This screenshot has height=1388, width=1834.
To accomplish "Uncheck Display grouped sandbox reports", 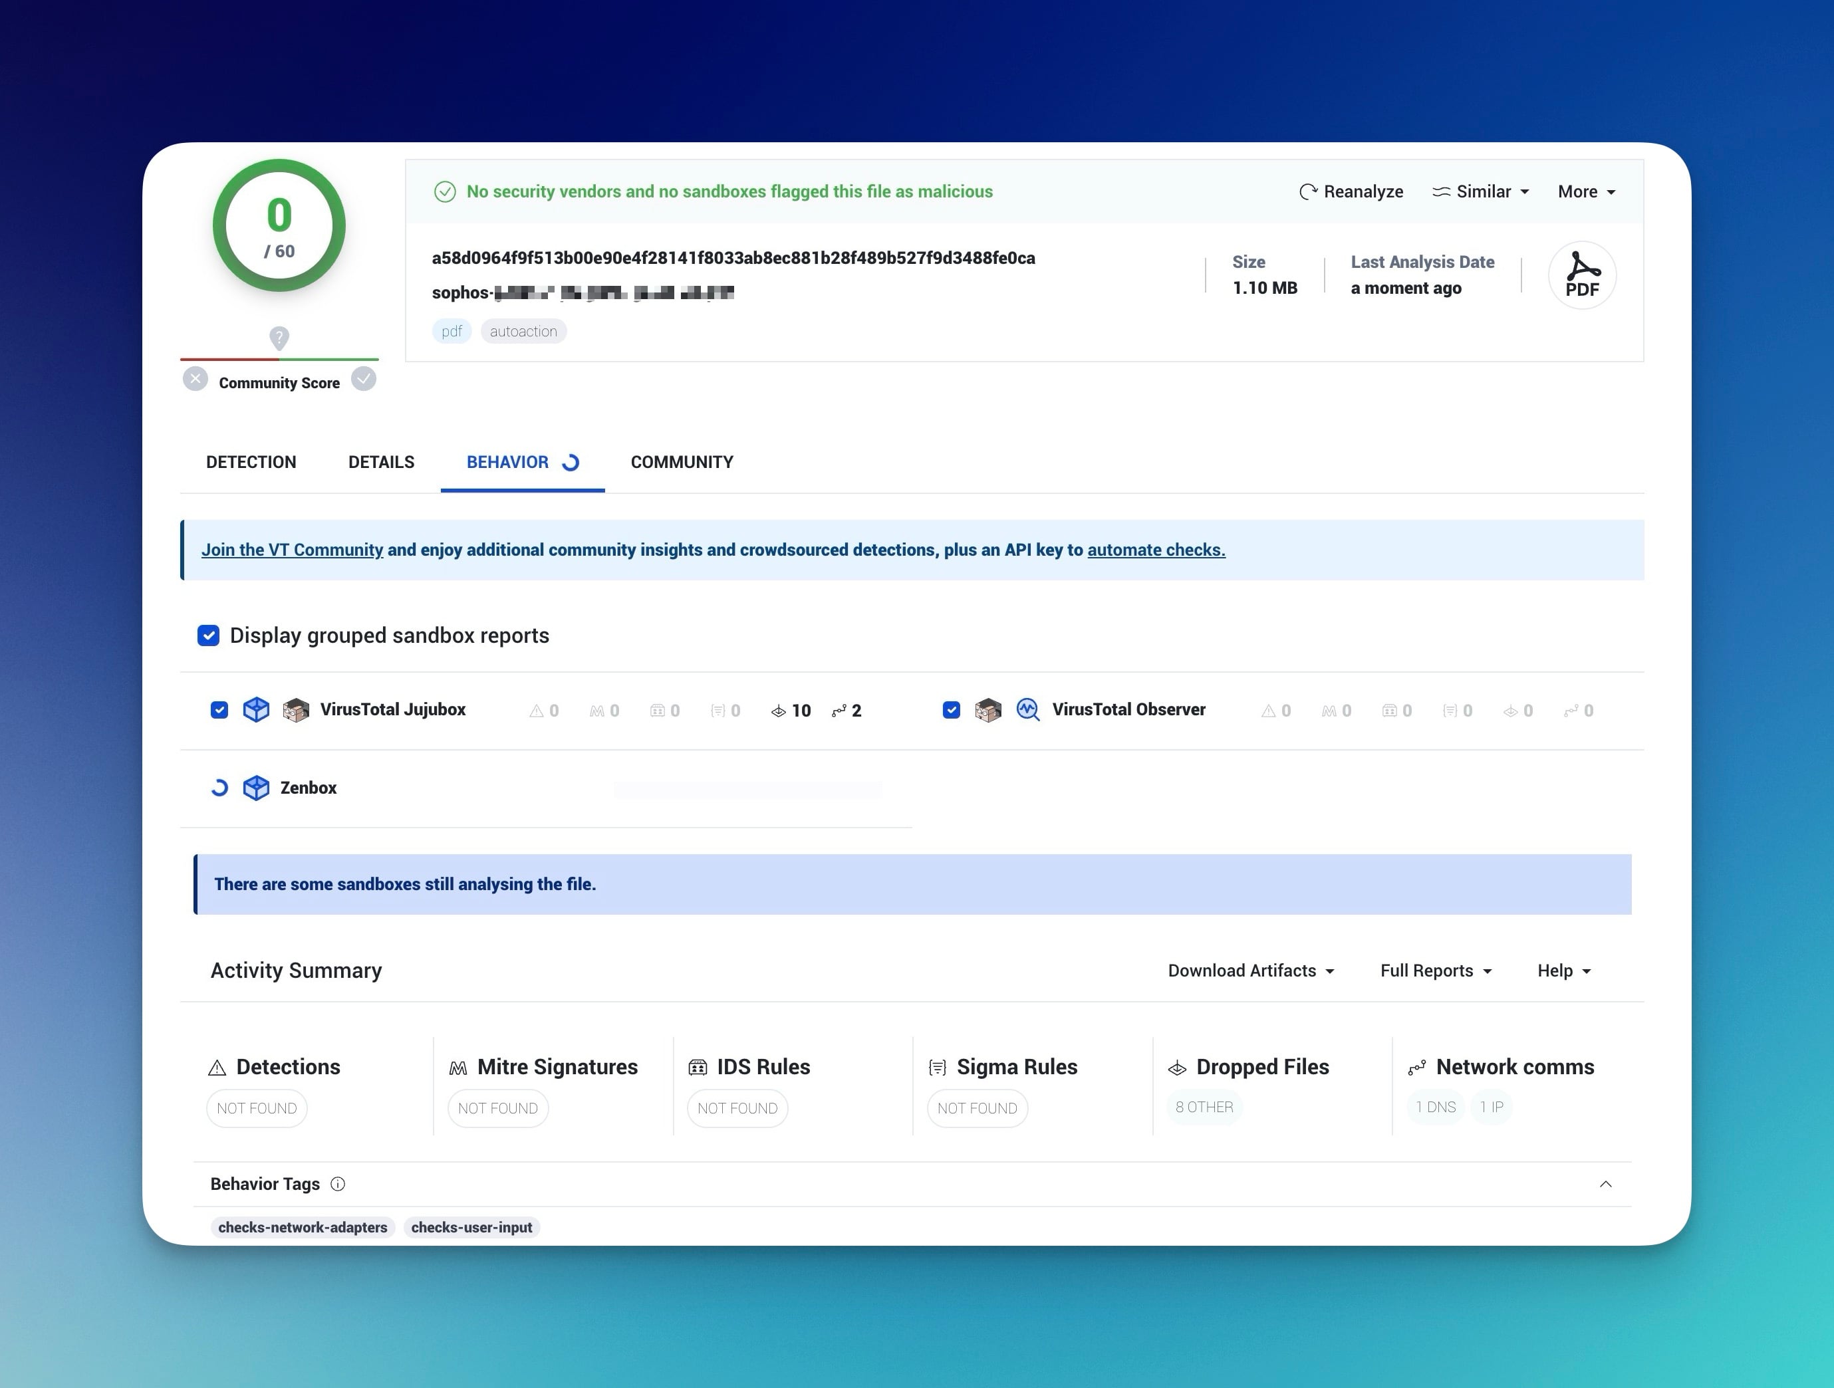I will point(208,636).
